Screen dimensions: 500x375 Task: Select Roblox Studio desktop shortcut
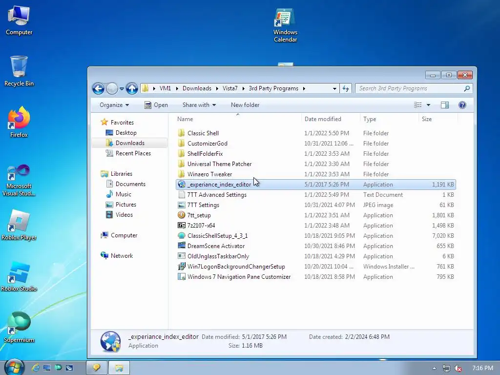19,276
